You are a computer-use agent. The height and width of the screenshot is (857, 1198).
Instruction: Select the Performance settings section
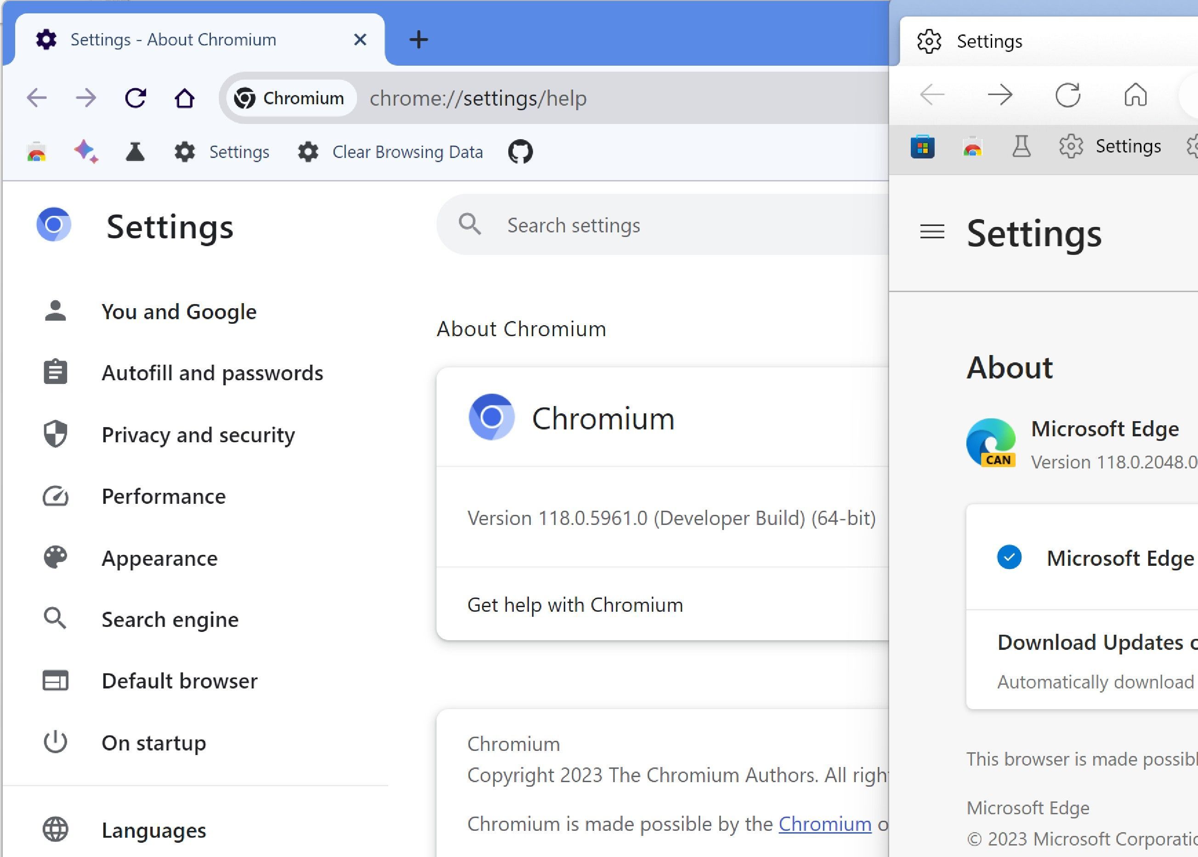[x=164, y=496]
